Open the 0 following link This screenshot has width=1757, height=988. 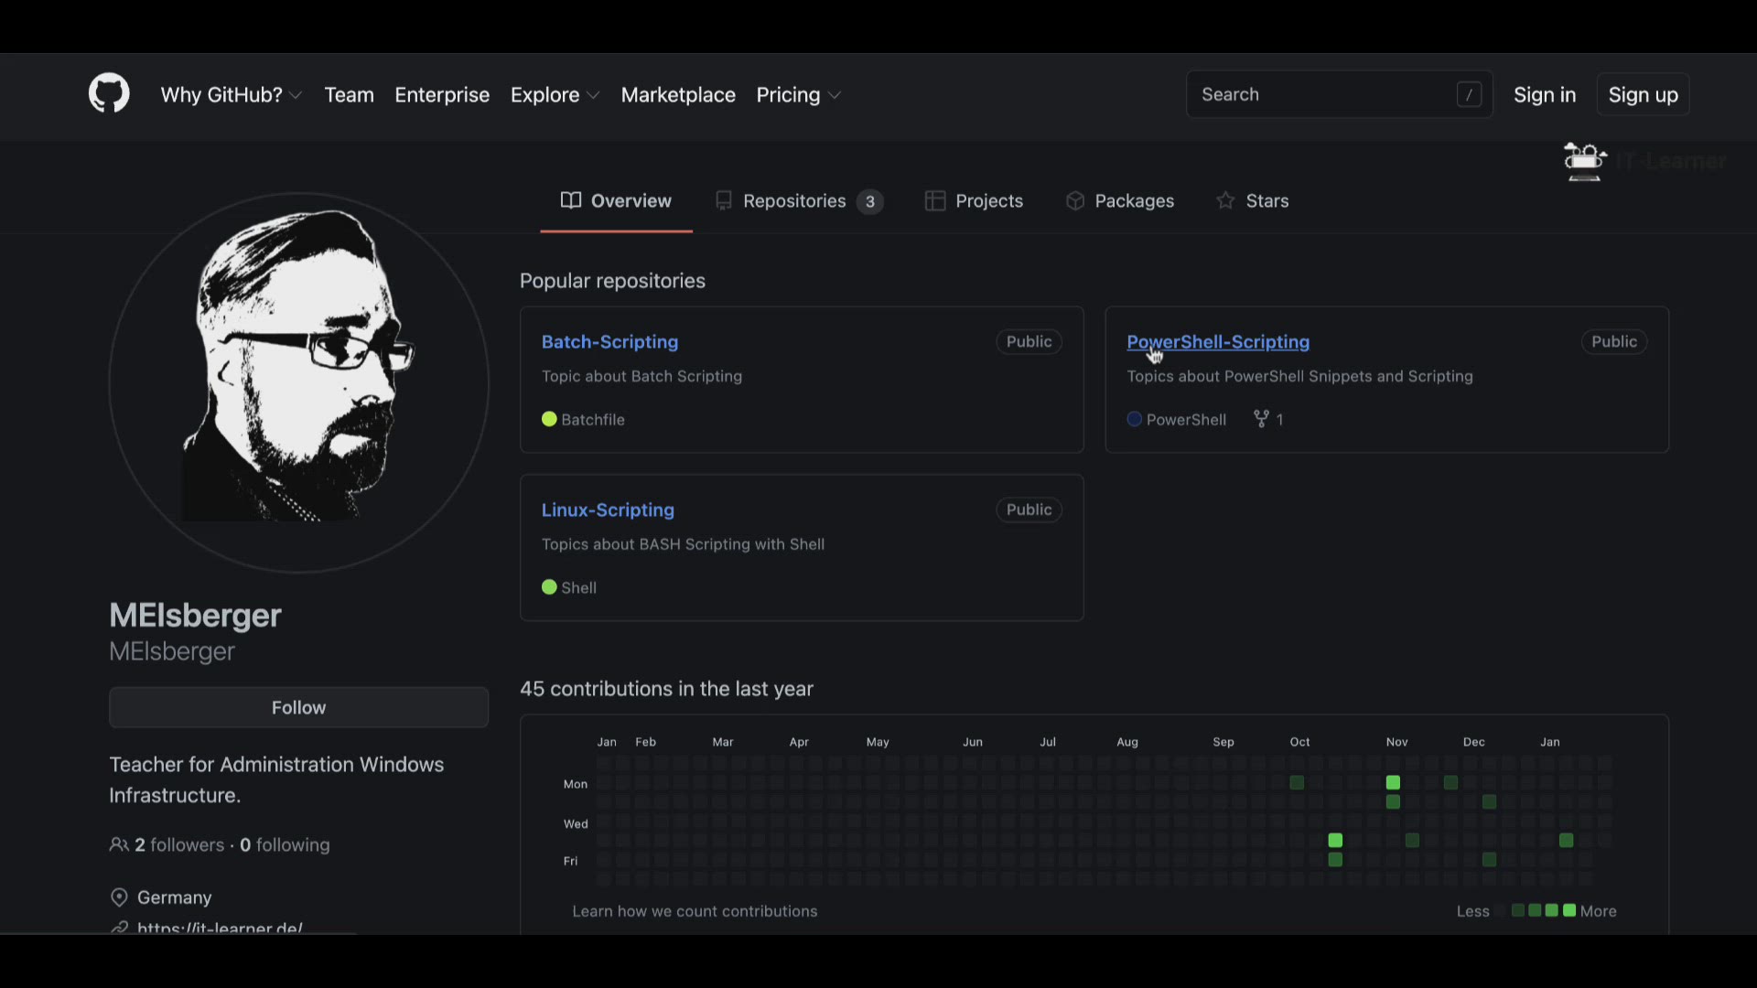coord(285,845)
